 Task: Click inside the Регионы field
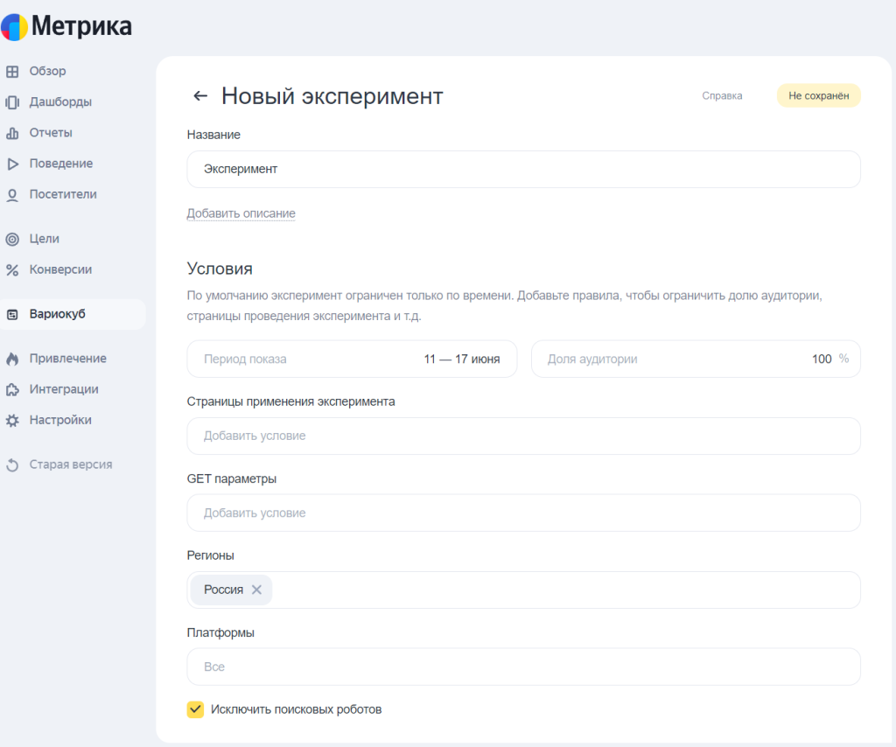[523, 590]
